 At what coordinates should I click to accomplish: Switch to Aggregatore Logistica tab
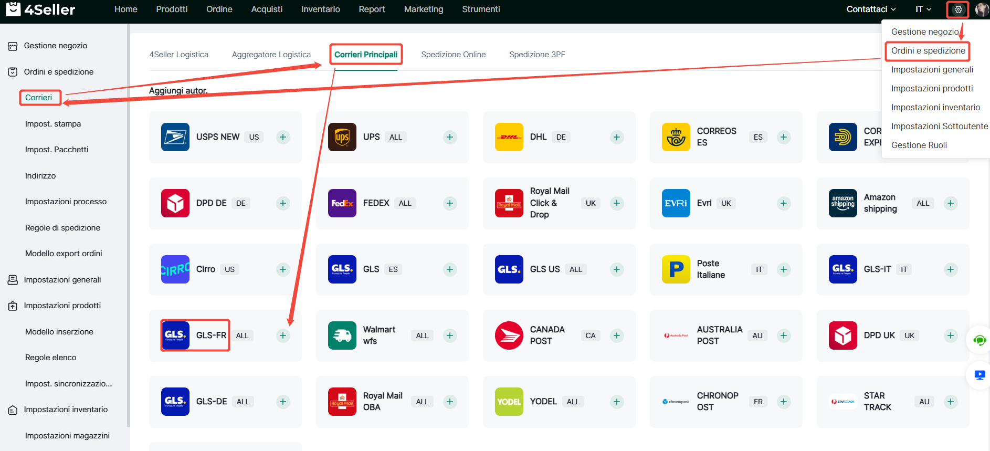[271, 55]
